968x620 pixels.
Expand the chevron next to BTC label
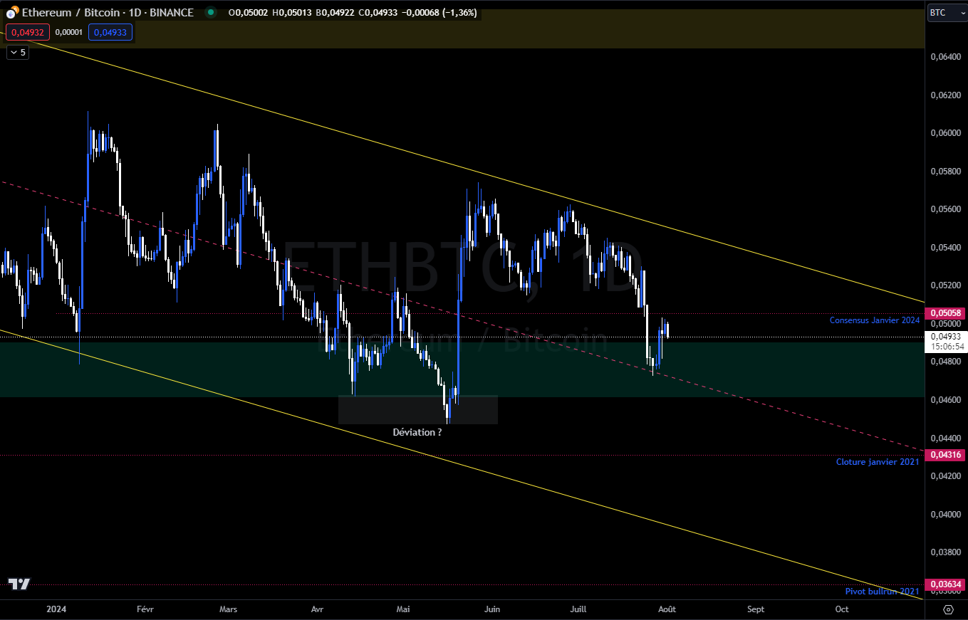pyautogui.click(x=962, y=12)
